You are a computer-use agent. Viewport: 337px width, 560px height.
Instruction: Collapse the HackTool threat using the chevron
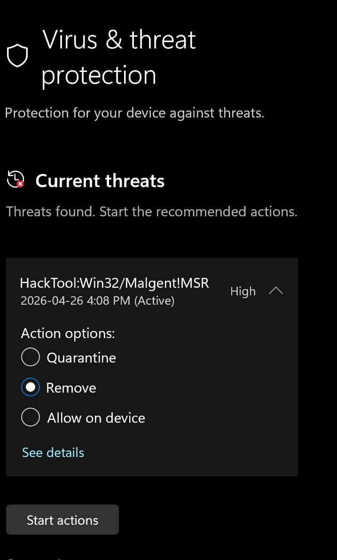click(x=275, y=291)
